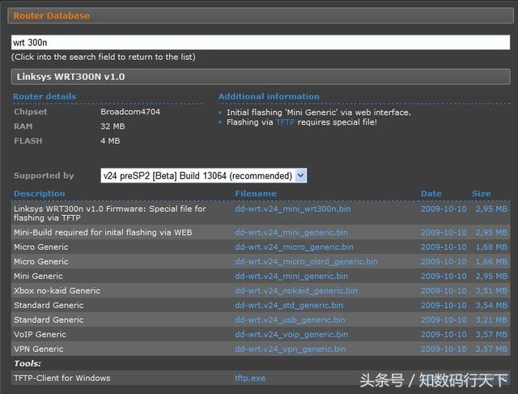Download dd-wrt.v24_mini_wrt300n.bin file
This screenshot has height=394, width=518.
(x=292, y=209)
